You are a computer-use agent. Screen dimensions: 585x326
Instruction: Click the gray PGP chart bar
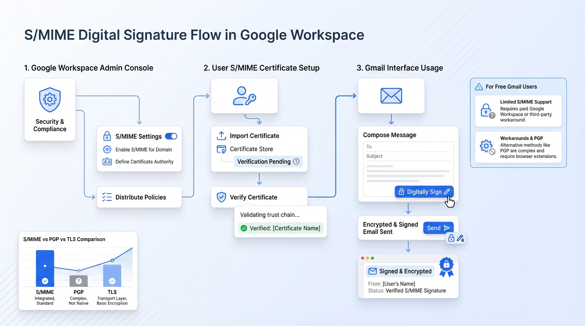click(79, 281)
